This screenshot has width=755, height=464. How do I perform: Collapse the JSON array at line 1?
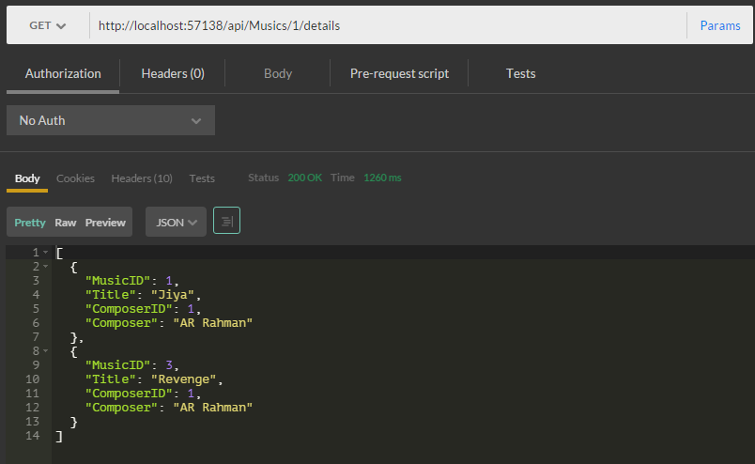point(45,254)
